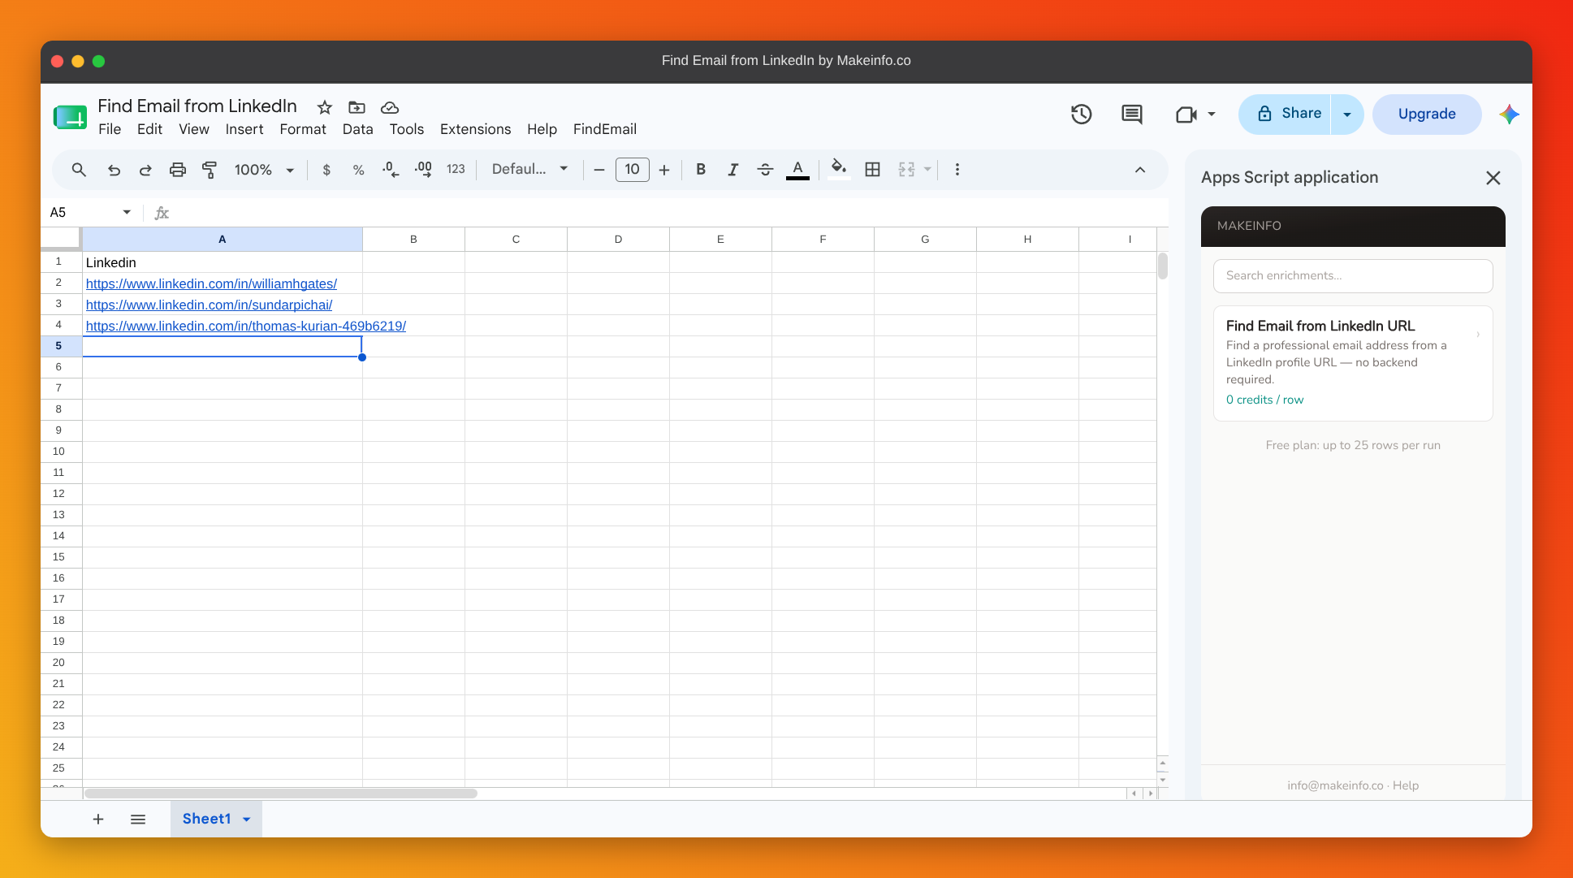
Task: Toggle strikethrough formatting
Action: [x=765, y=170]
